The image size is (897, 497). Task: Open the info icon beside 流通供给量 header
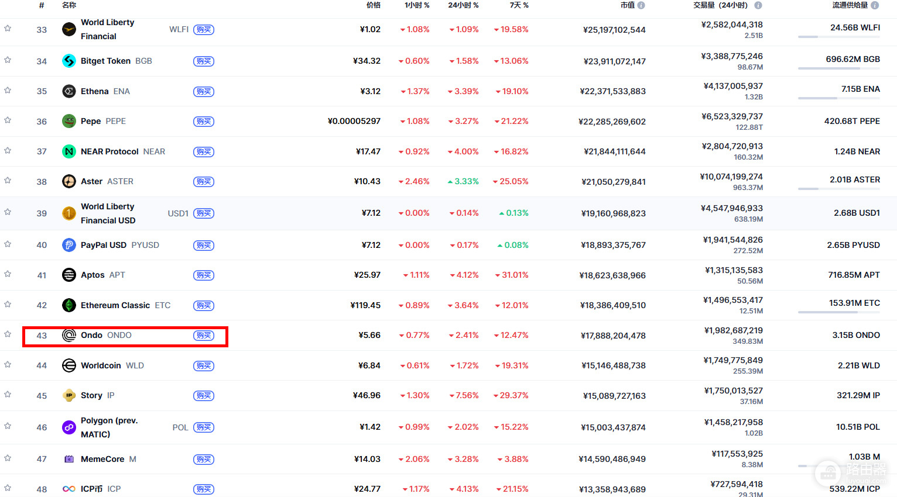[875, 5]
